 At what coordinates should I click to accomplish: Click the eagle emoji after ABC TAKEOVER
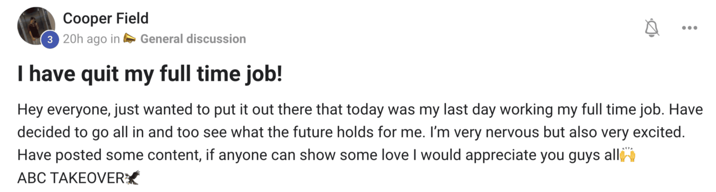coord(133,177)
